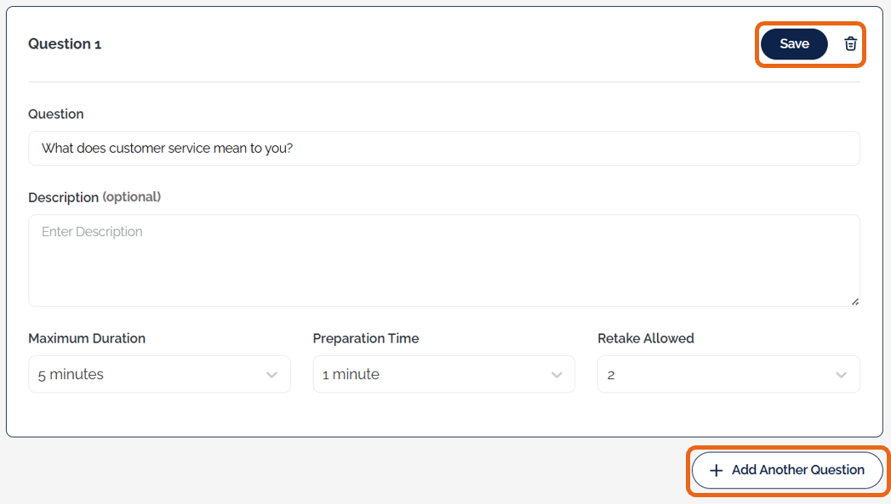Click the chevron arrow in Maximum Duration field
Viewport: 891px width, 504px height.
click(271, 375)
